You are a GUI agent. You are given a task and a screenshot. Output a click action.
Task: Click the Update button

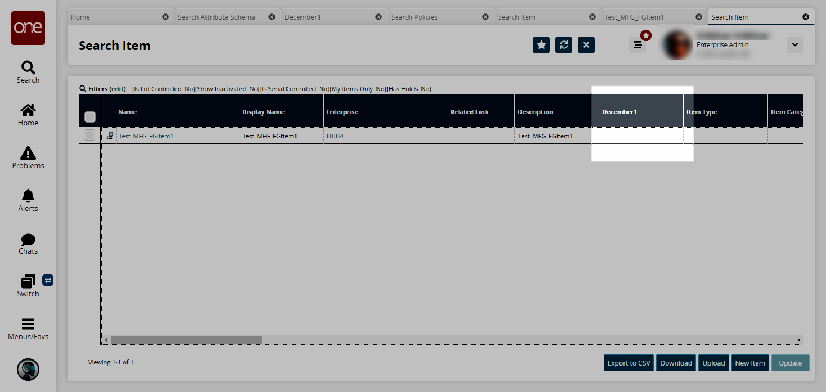click(791, 363)
